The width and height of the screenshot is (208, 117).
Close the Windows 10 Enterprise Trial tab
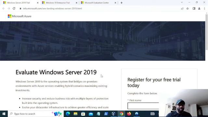(x=76, y=3)
